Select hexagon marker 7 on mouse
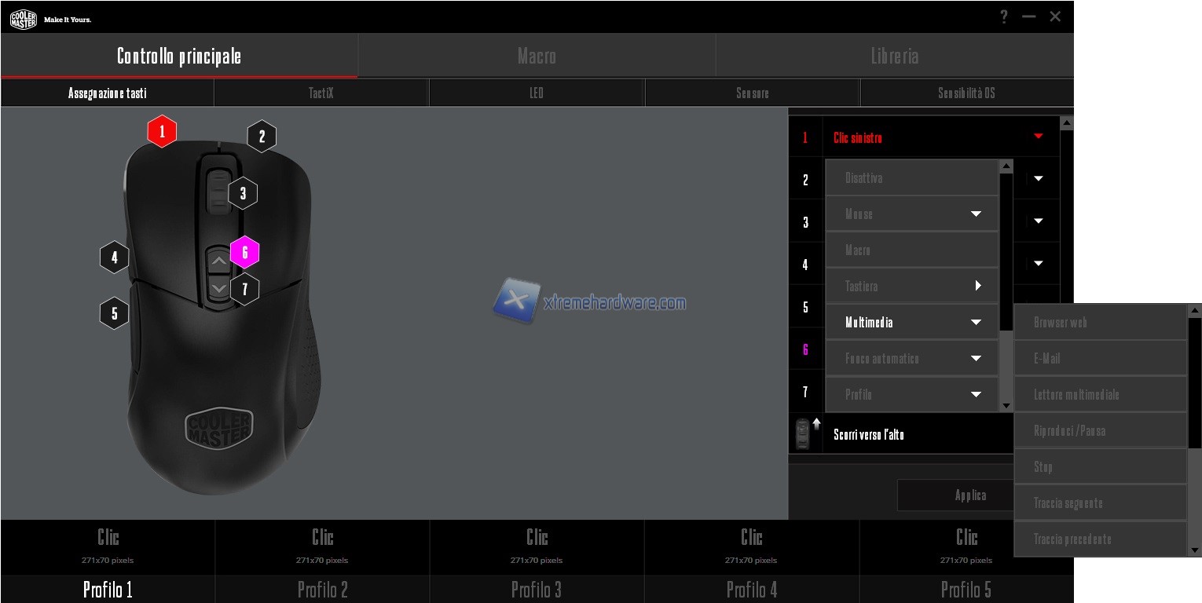 [244, 289]
